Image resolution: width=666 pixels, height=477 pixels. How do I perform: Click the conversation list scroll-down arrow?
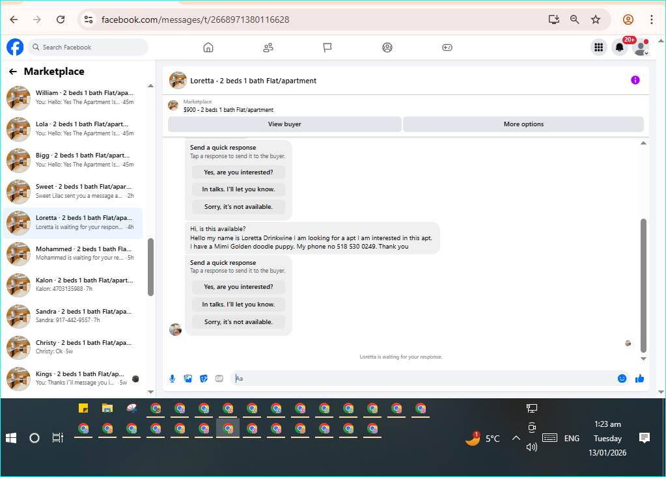point(150,392)
